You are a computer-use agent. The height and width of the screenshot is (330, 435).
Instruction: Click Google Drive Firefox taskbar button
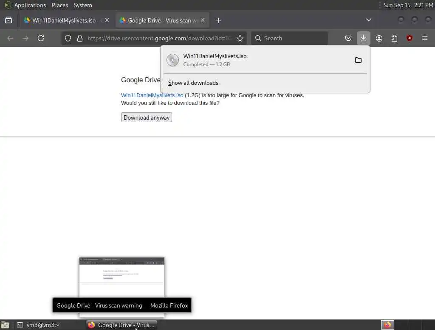pos(121,325)
